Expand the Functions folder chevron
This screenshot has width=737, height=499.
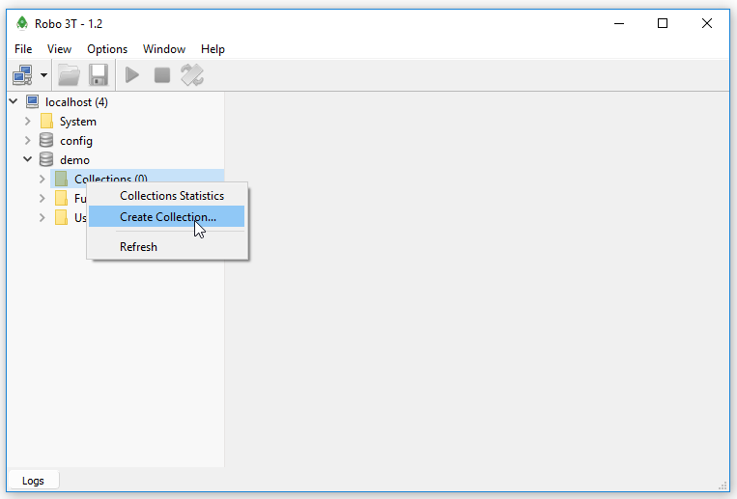pos(43,198)
